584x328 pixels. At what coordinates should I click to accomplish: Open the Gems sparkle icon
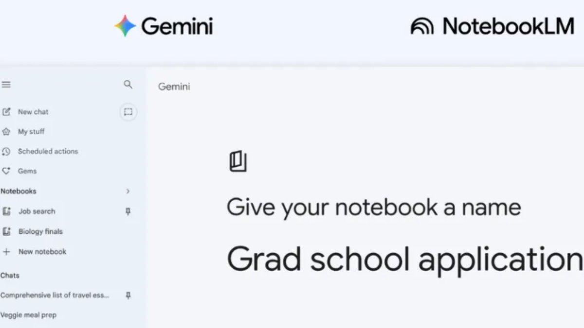[x=6, y=171]
